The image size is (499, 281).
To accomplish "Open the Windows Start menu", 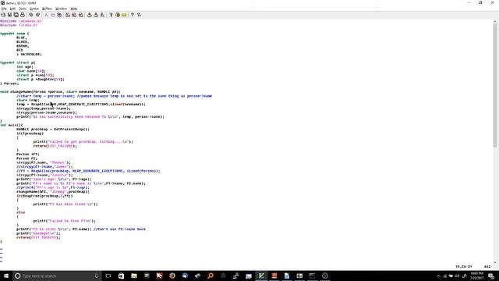I will [x=6, y=276].
